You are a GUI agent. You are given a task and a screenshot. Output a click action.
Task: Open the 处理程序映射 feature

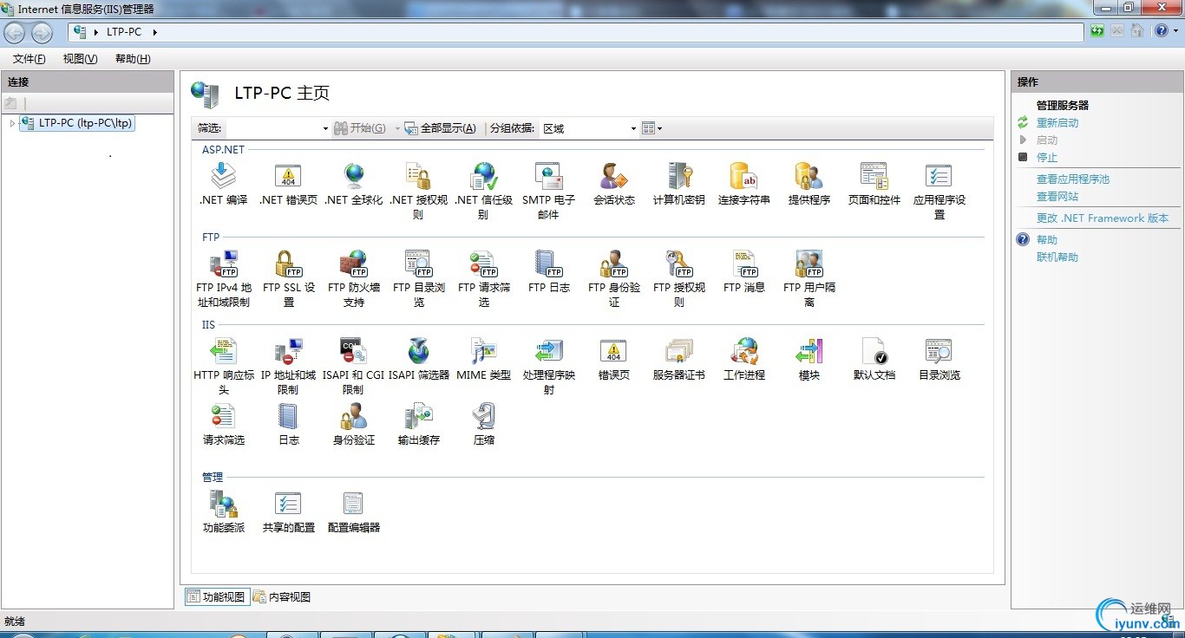pyautogui.click(x=548, y=367)
